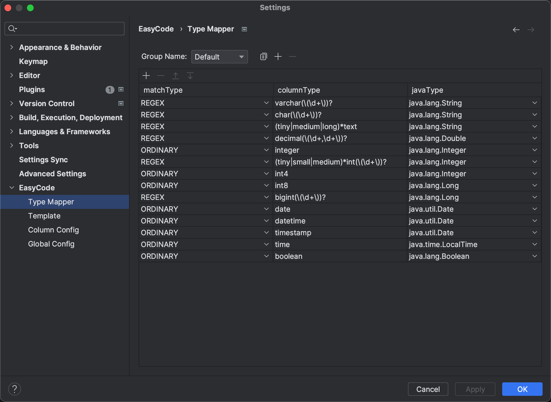Viewport: 551px width, 402px height.
Task: Collapse the EasyCode tree node
Action: [x=12, y=188]
